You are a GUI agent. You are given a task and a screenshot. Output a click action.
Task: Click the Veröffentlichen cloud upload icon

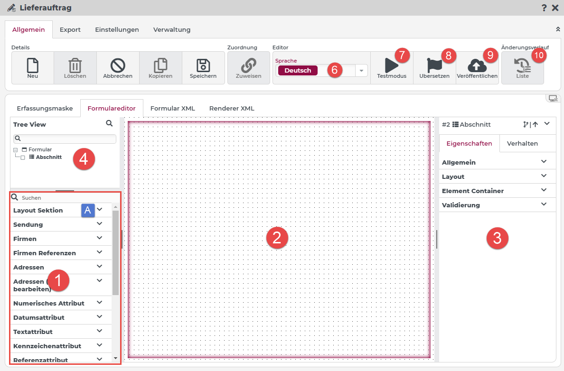[x=477, y=65]
